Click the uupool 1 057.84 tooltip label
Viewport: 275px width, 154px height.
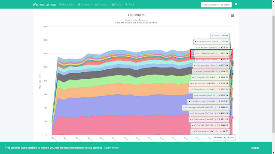[211, 65]
